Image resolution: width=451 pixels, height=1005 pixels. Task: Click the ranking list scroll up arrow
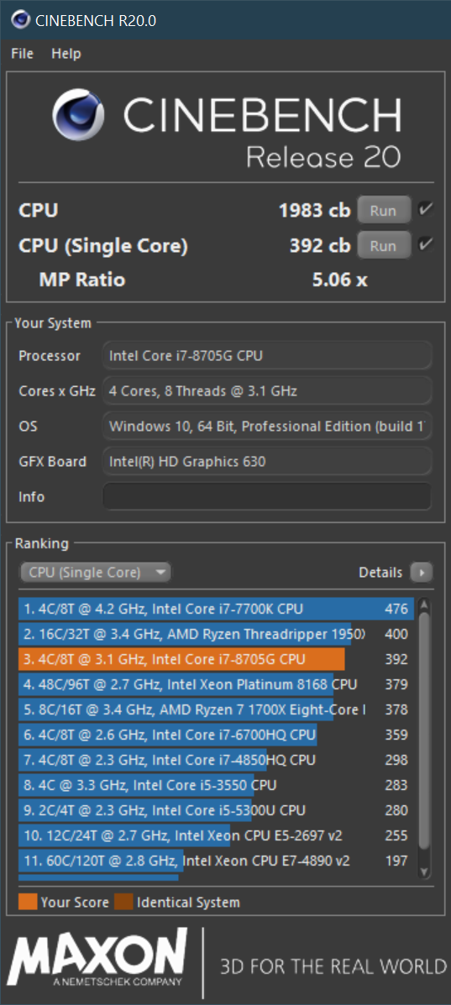point(423,605)
